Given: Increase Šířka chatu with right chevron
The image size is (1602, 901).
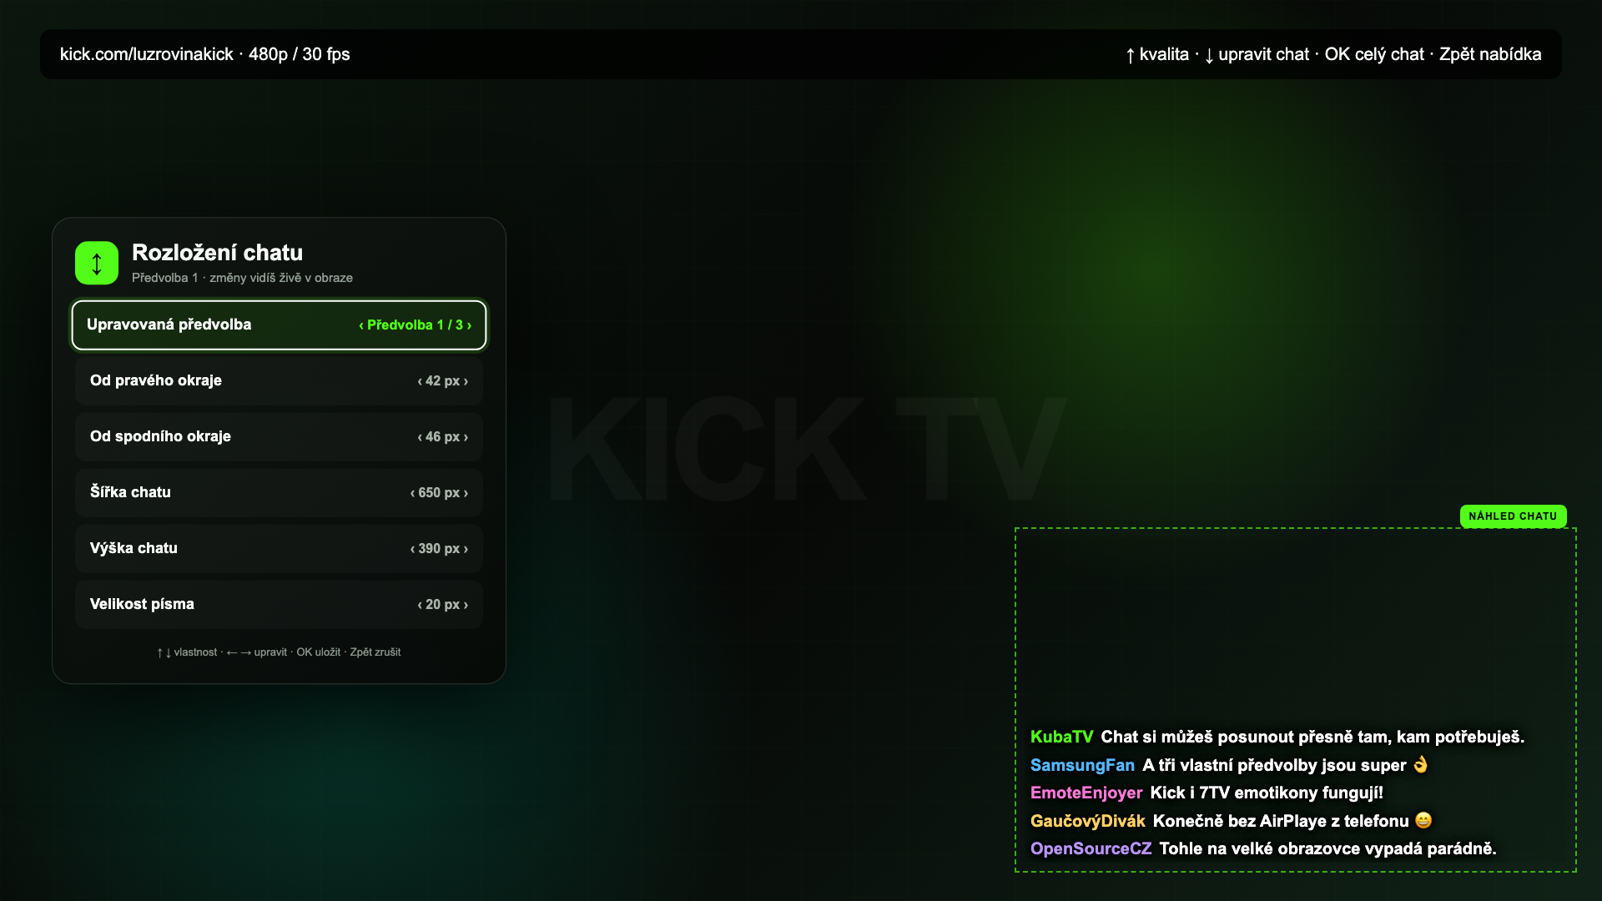Looking at the screenshot, I should pos(466,493).
